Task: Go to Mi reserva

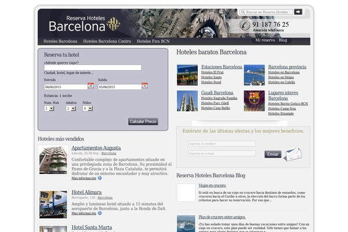Action: [x=265, y=40]
